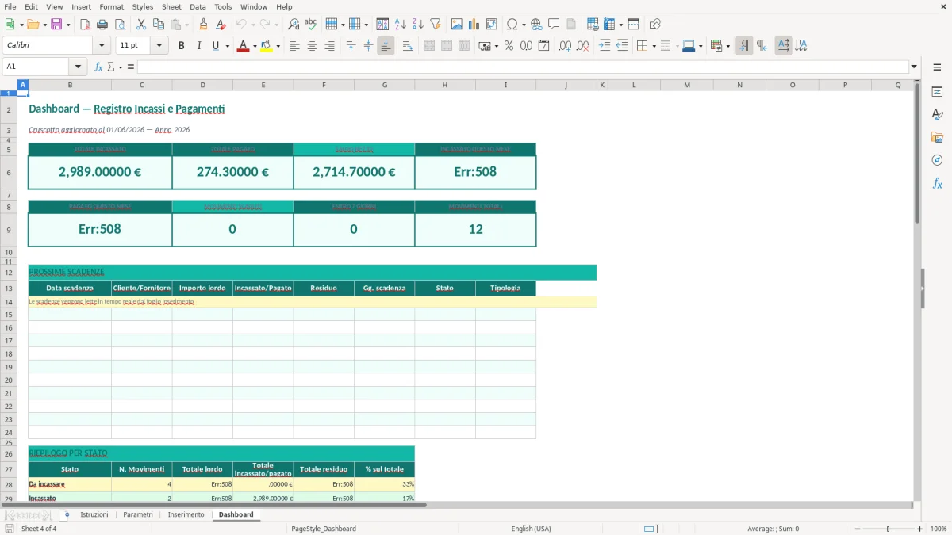Viewport: 952px width, 535px height.
Task: Click the Print icon in toolbar
Action: [x=102, y=25]
